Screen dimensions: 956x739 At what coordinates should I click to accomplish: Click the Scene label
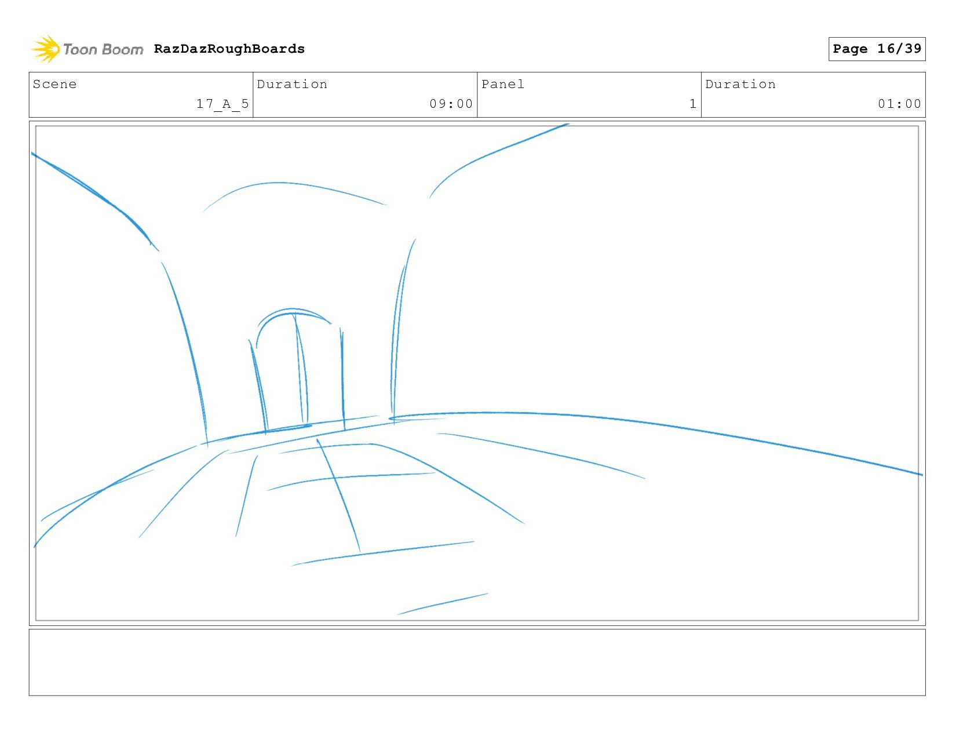[x=54, y=84]
